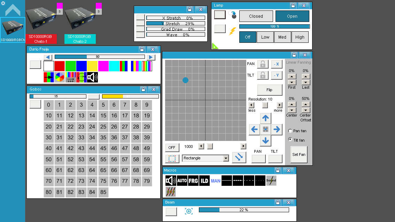This screenshot has width=395, height=222.
Task: Click the less resolution arrow
Action: pyautogui.click(x=251, y=105)
